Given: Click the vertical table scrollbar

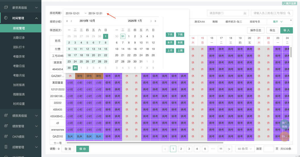Looking at the screenshot, I should [291, 52].
